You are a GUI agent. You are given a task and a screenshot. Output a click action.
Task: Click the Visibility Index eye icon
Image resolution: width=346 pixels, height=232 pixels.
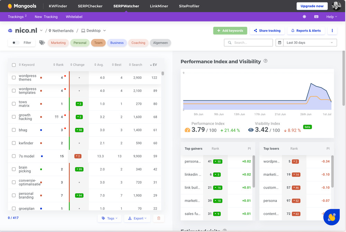(x=251, y=130)
